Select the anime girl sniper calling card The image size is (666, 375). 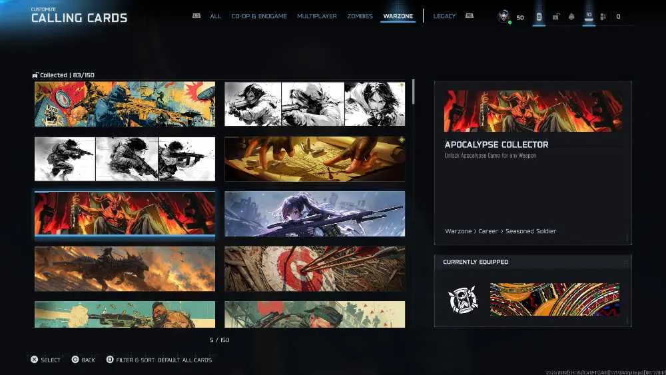315,214
